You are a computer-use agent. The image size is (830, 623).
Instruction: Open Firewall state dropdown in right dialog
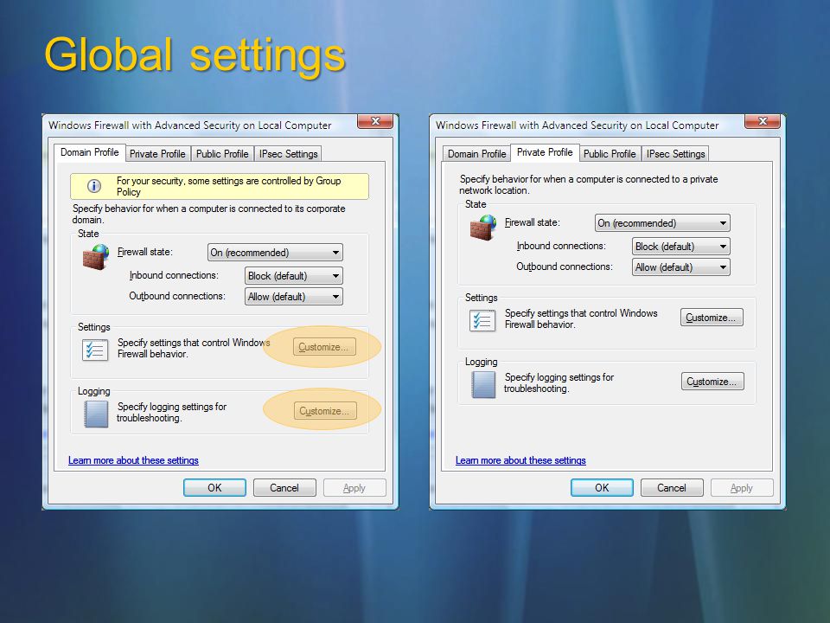point(663,223)
